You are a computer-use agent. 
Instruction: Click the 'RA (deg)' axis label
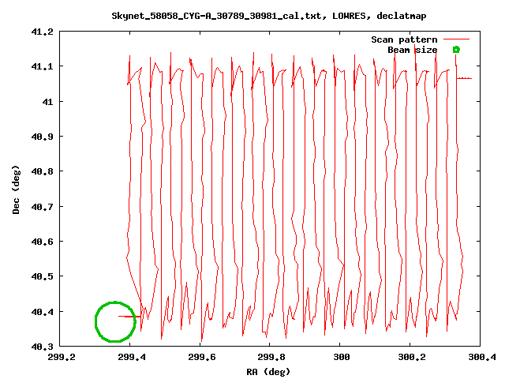268,372
